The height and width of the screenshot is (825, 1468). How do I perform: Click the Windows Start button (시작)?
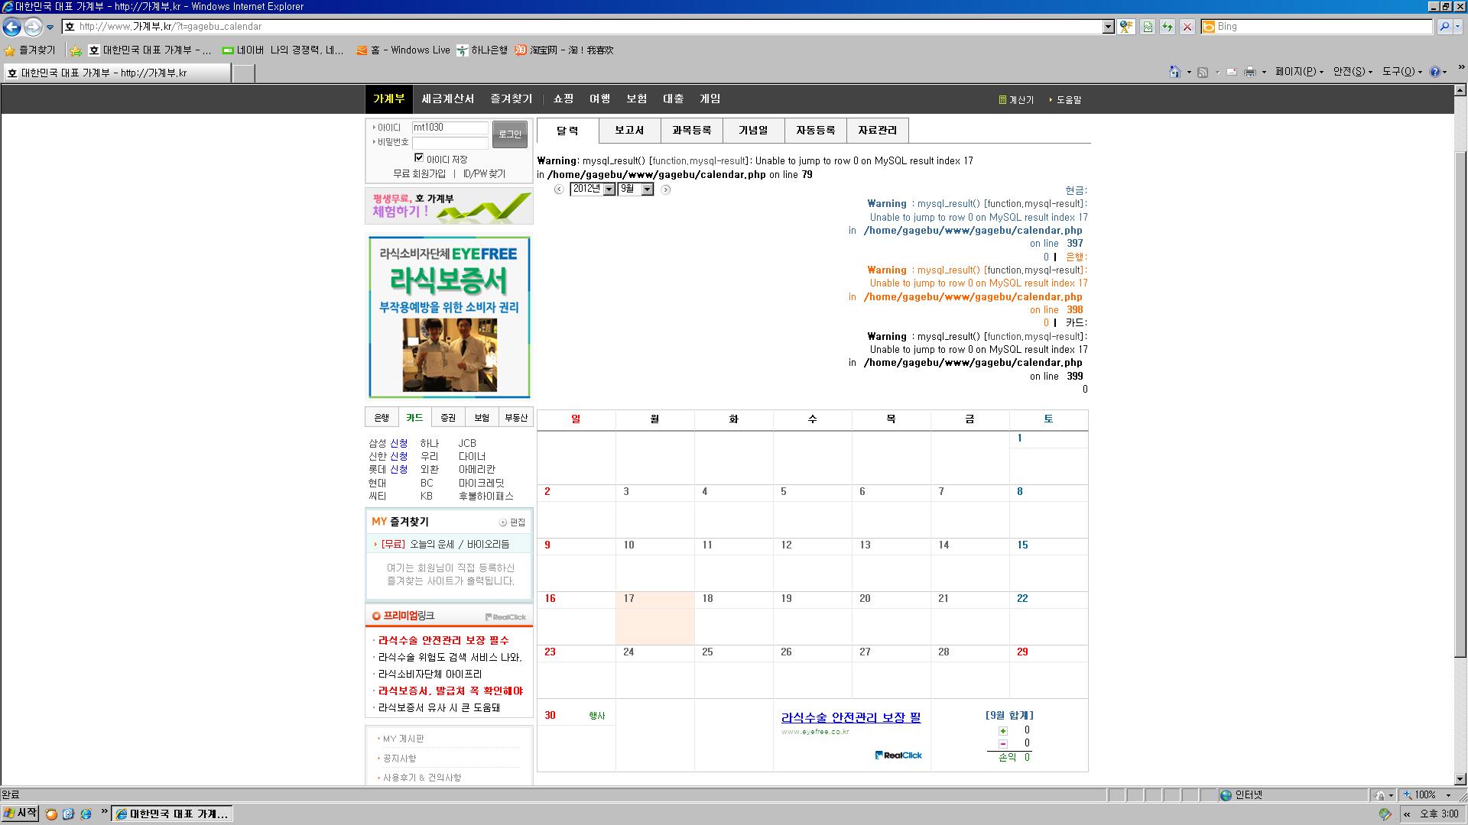20,814
